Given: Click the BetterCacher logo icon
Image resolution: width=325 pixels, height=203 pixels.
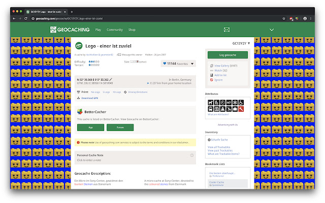Looking at the screenshot, I should (80, 112).
